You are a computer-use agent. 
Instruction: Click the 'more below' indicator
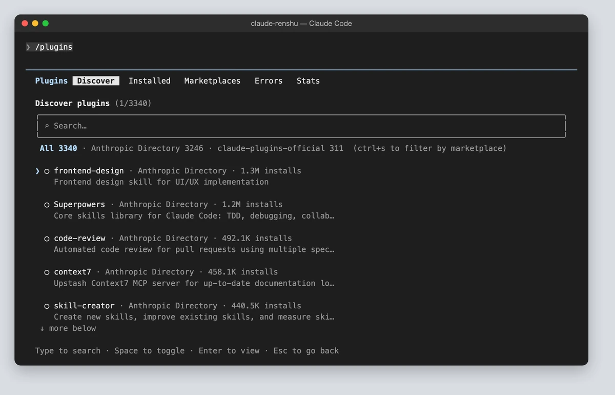pyautogui.click(x=68, y=328)
